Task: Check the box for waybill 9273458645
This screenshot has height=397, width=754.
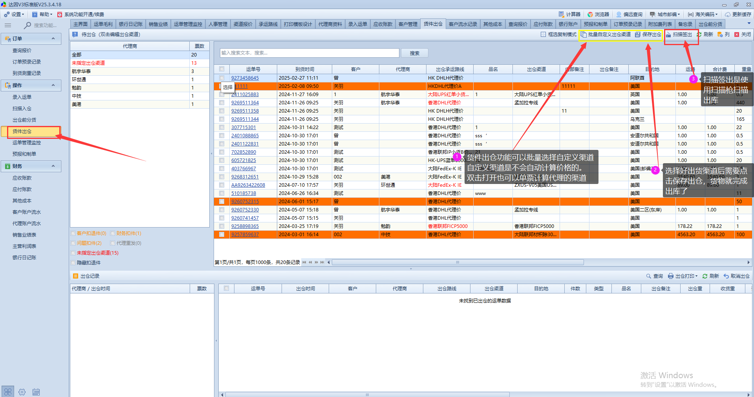Action: point(222,78)
